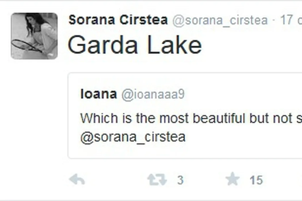This screenshot has height=201, width=302.
Task: Click the retweet count showing 3
Action: pos(180,180)
